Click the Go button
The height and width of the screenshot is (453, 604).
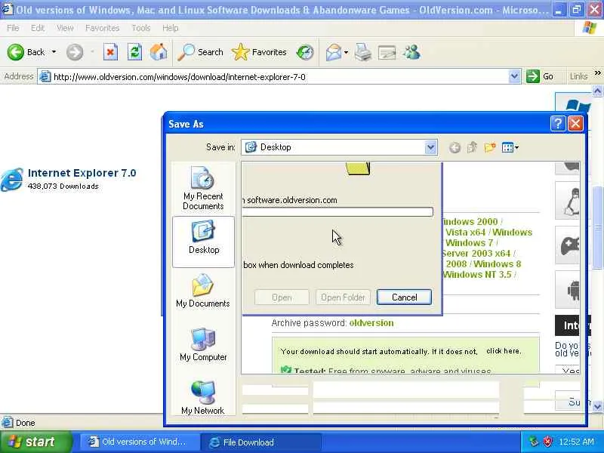tap(540, 76)
